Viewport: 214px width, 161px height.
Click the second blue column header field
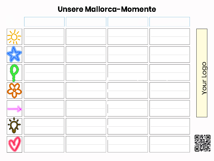click(x=86, y=22)
